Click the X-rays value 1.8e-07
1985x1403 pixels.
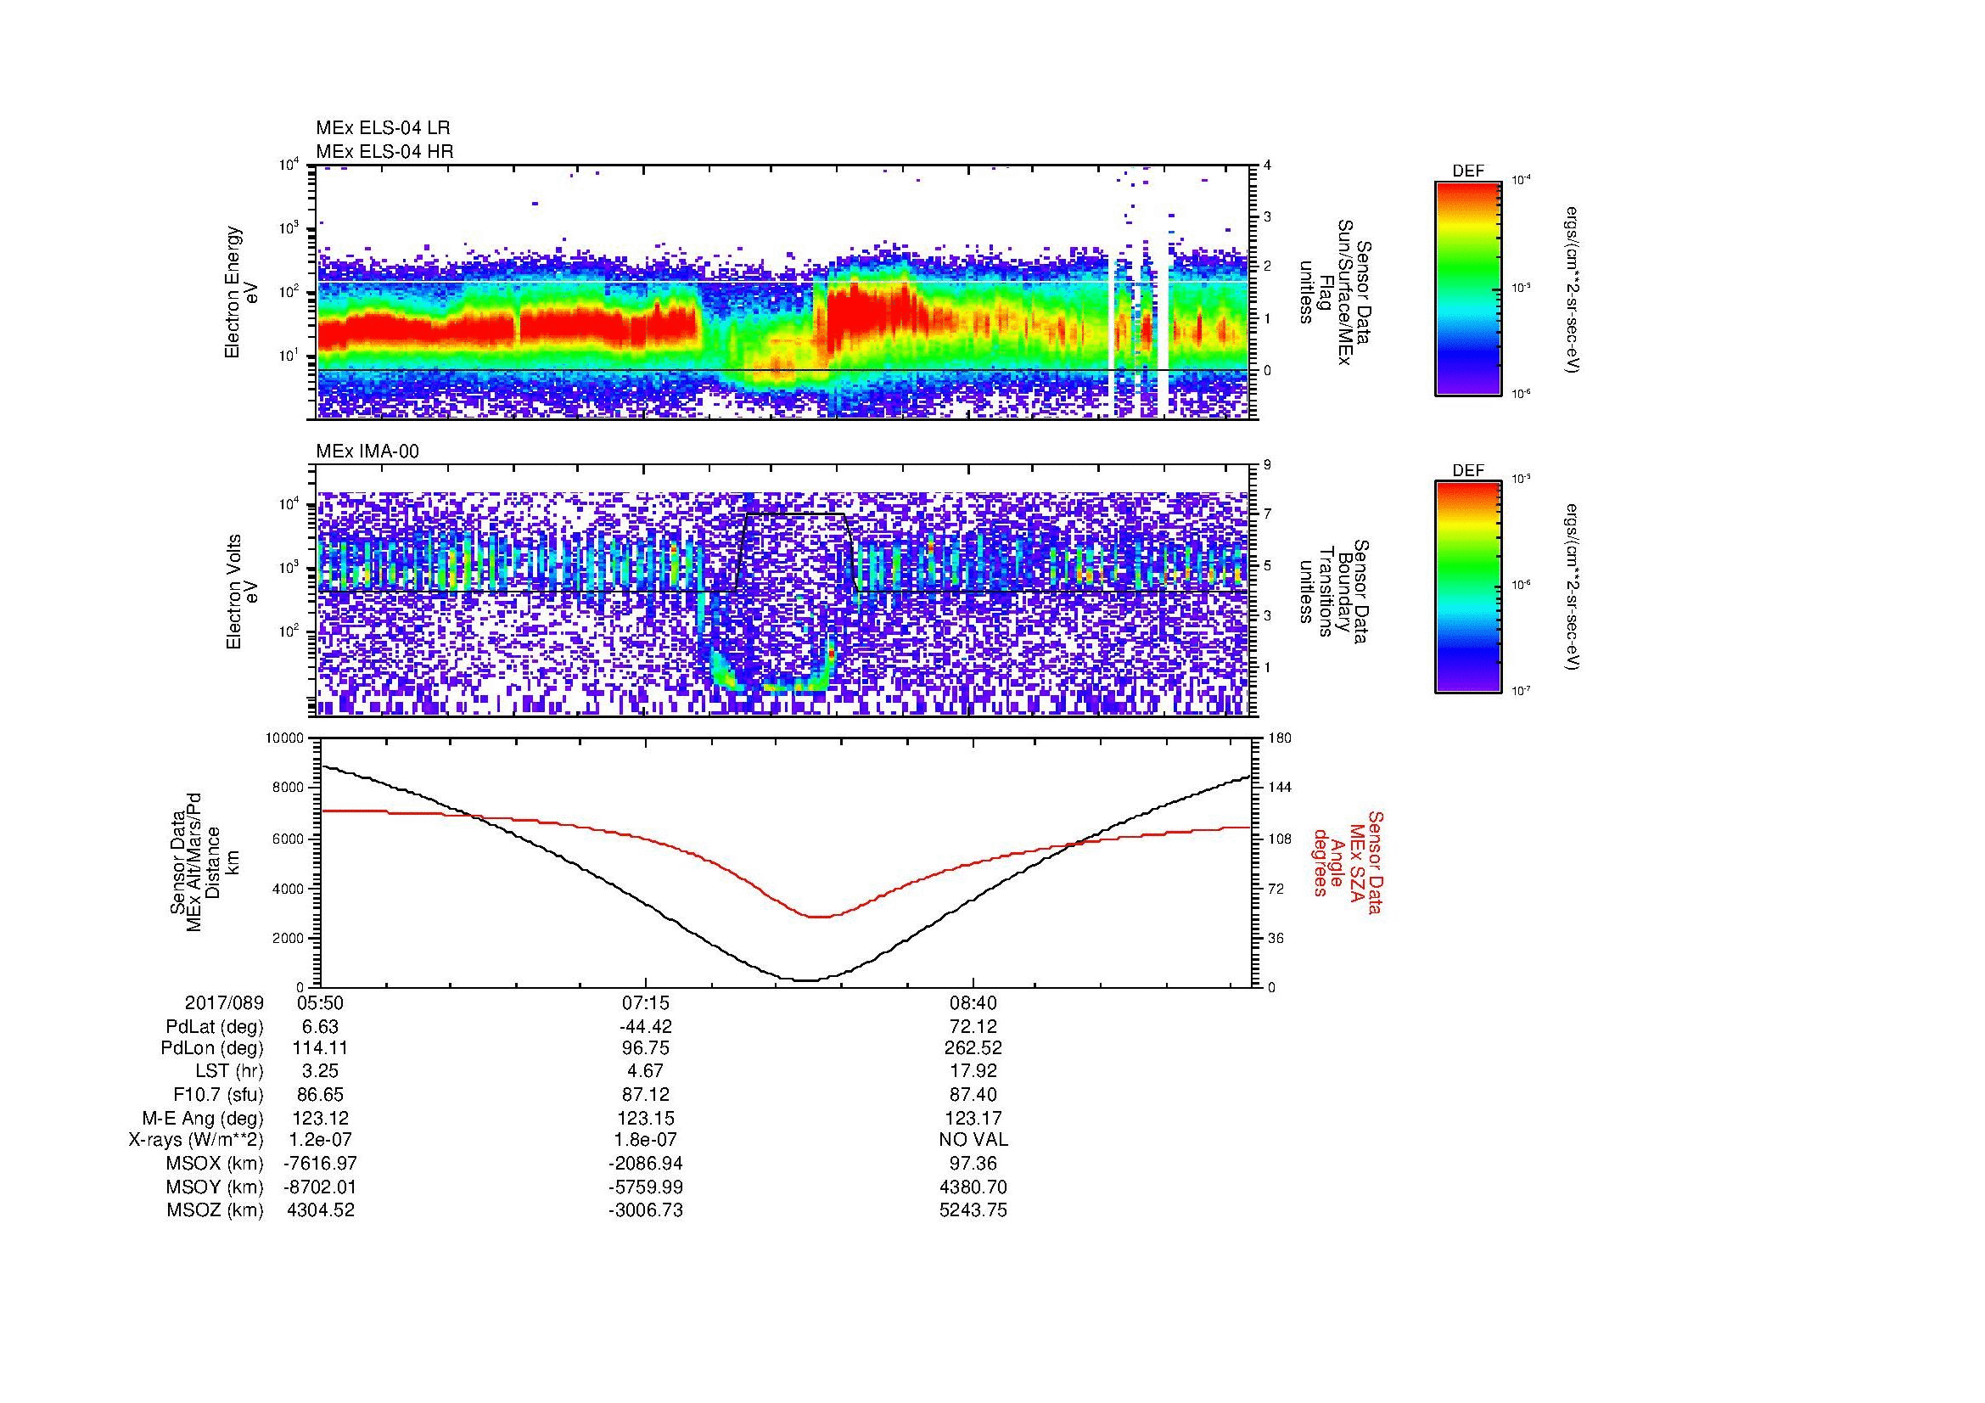coord(646,1140)
